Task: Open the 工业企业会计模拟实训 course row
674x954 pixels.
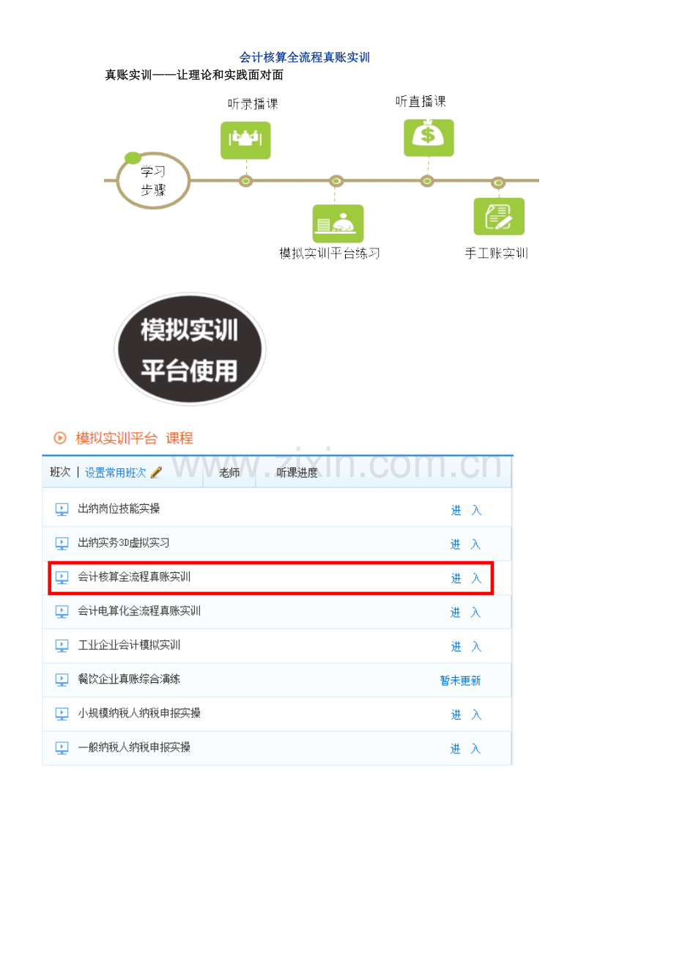Action: (277, 646)
